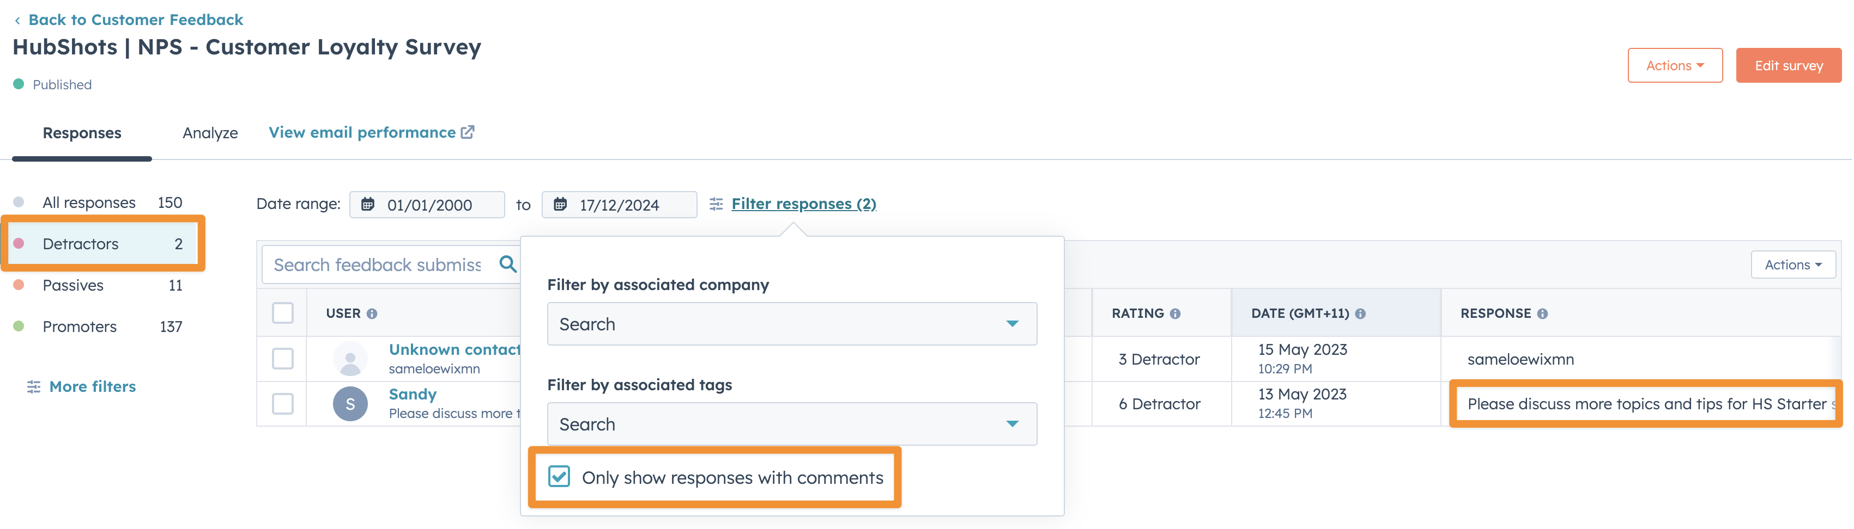Open the end date calendar icon
1854x529 pixels.
tap(560, 205)
